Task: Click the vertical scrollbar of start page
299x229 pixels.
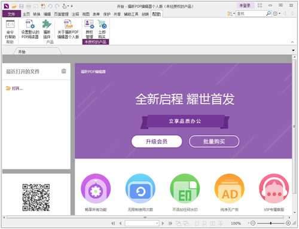Action: coord(294,127)
